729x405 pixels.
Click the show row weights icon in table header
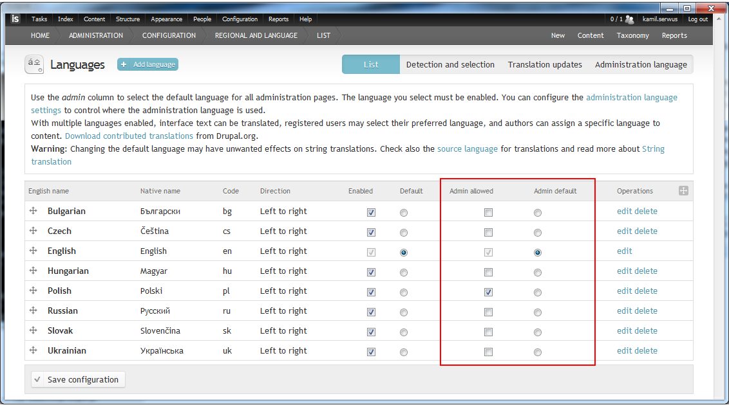tap(683, 191)
